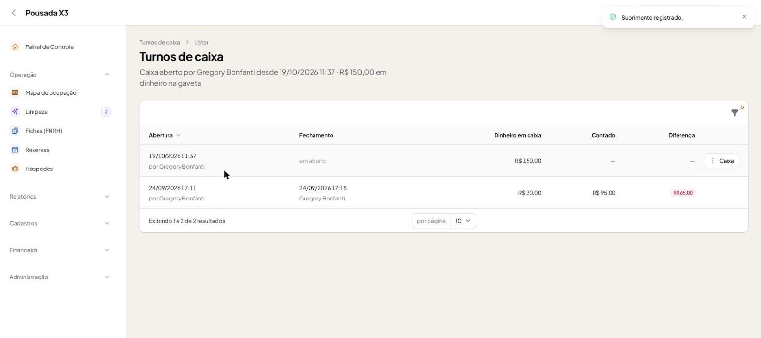This screenshot has height=338, width=761.
Task: Click the Hóspedes people icon
Action: pos(15,169)
